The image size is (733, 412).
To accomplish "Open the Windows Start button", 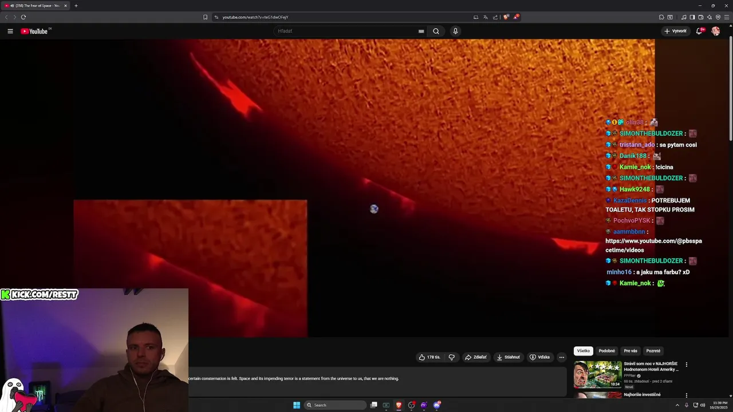I will pos(297,405).
